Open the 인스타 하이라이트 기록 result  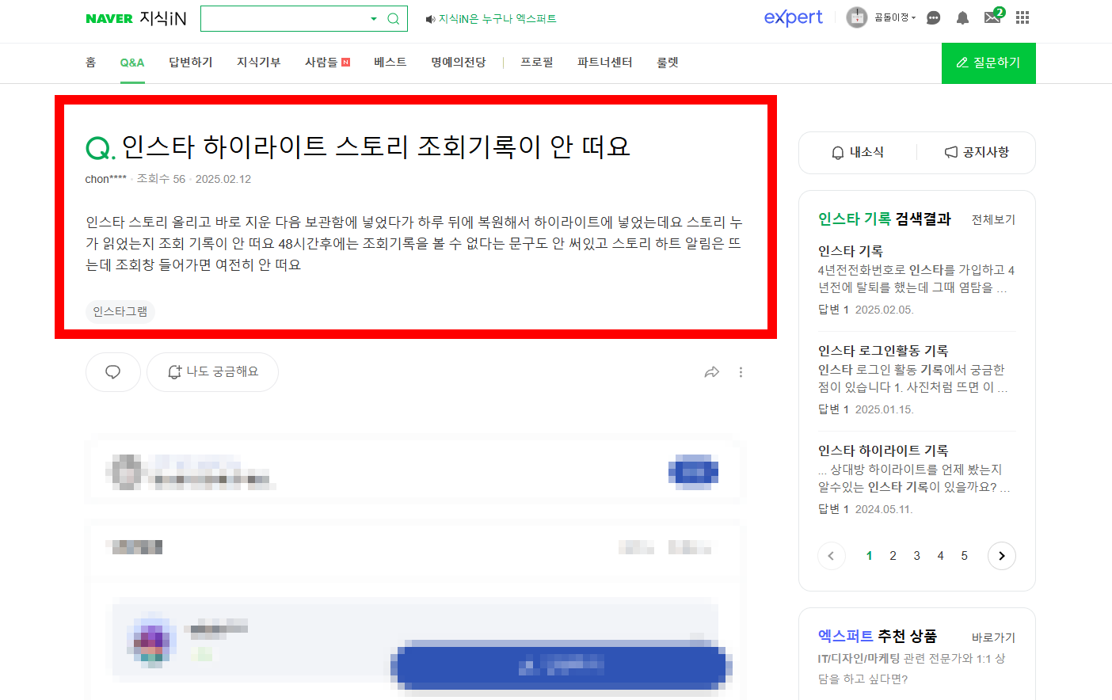tap(883, 451)
